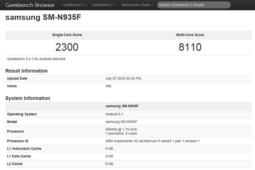The width and height of the screenshot is (255, 170).
Task: Select the single-core score value 2300
Action: pyautogui.click(x=67, y=47)
